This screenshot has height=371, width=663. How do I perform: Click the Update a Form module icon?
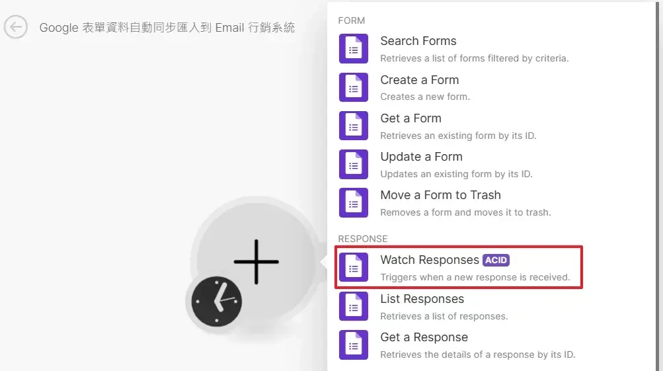click(x=354, y=164)
